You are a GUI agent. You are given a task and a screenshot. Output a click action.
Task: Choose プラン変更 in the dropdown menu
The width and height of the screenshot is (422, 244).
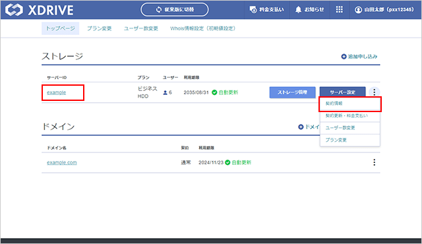(x=350, y=140)
